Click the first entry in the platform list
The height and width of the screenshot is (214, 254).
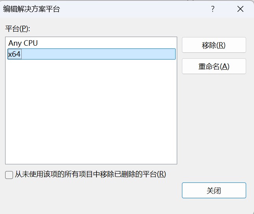pos(23,43)
